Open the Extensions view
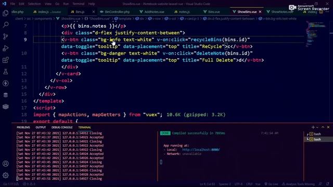The image size is (333, 187). click(6, 60)
